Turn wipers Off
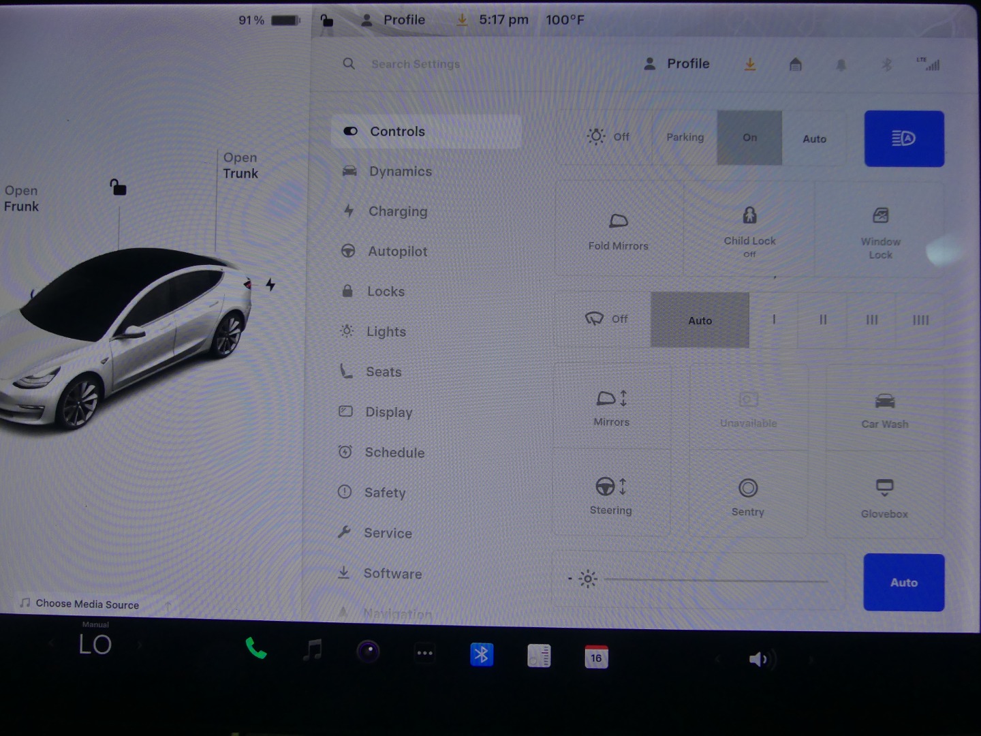The image size is (981, 736). [606, 319]
